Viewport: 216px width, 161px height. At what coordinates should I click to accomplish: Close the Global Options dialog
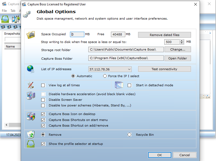(196, 4)
